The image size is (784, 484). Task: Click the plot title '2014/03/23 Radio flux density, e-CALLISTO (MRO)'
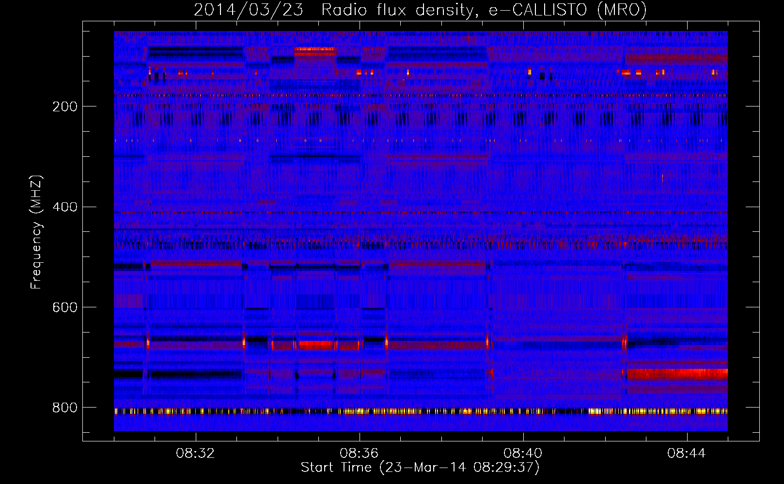(x=420, y=10)
